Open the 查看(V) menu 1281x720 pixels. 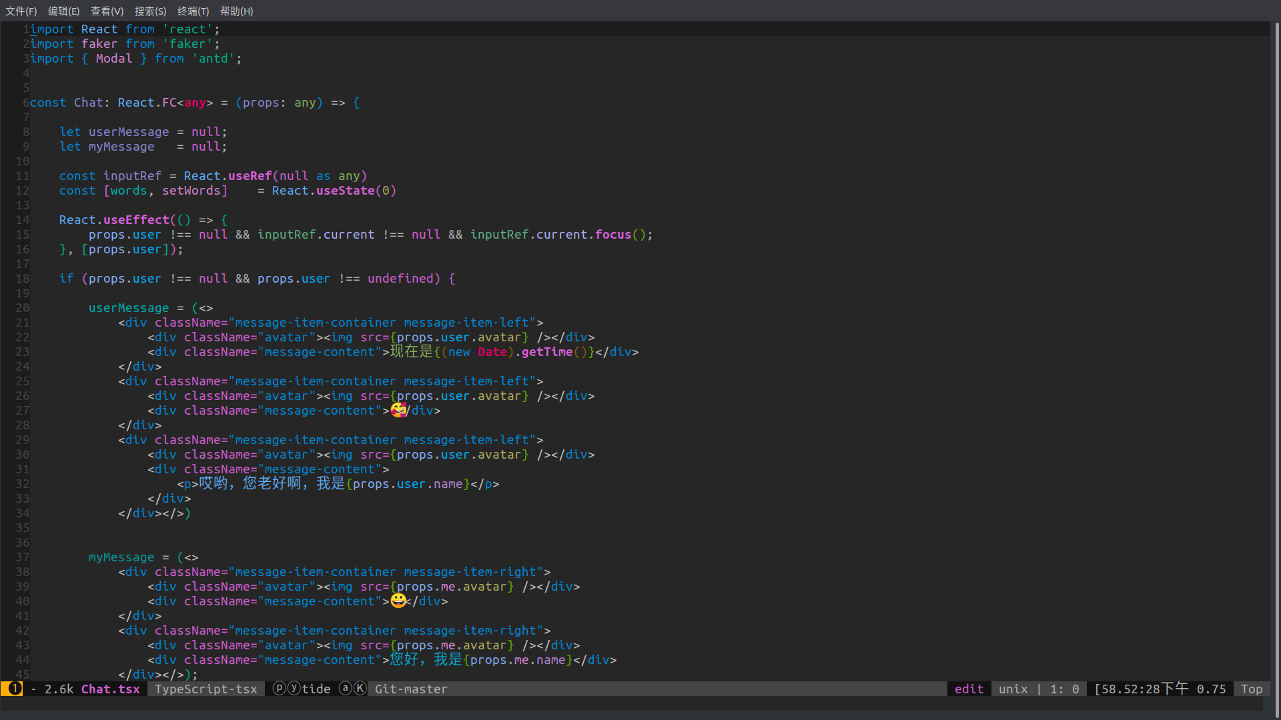tap(107, 11)
